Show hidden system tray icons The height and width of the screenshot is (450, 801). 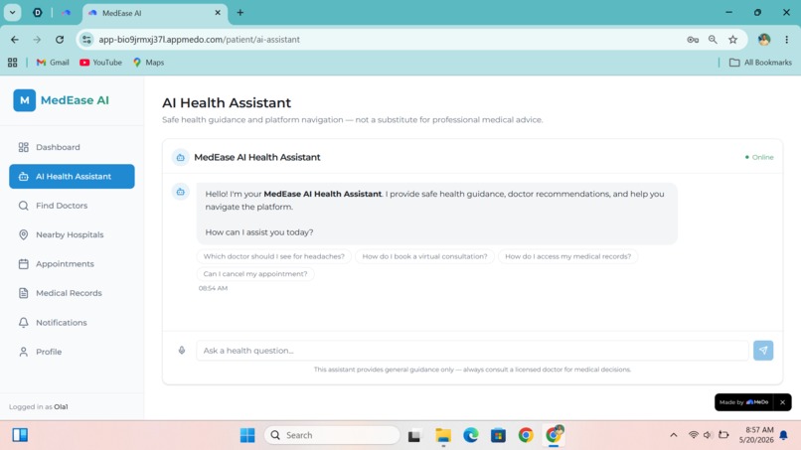[673, 435]
